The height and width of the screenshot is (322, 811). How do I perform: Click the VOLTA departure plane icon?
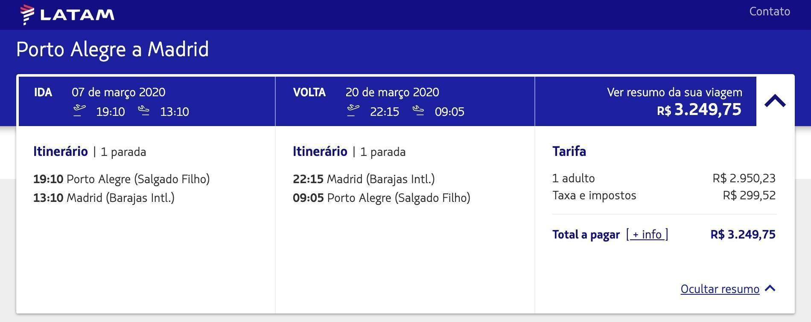coord(353,111)
